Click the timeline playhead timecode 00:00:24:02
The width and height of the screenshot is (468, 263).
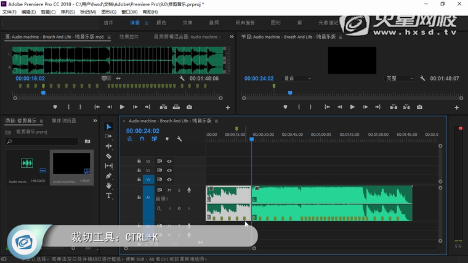pyautogui.click(x=143, y=131)
